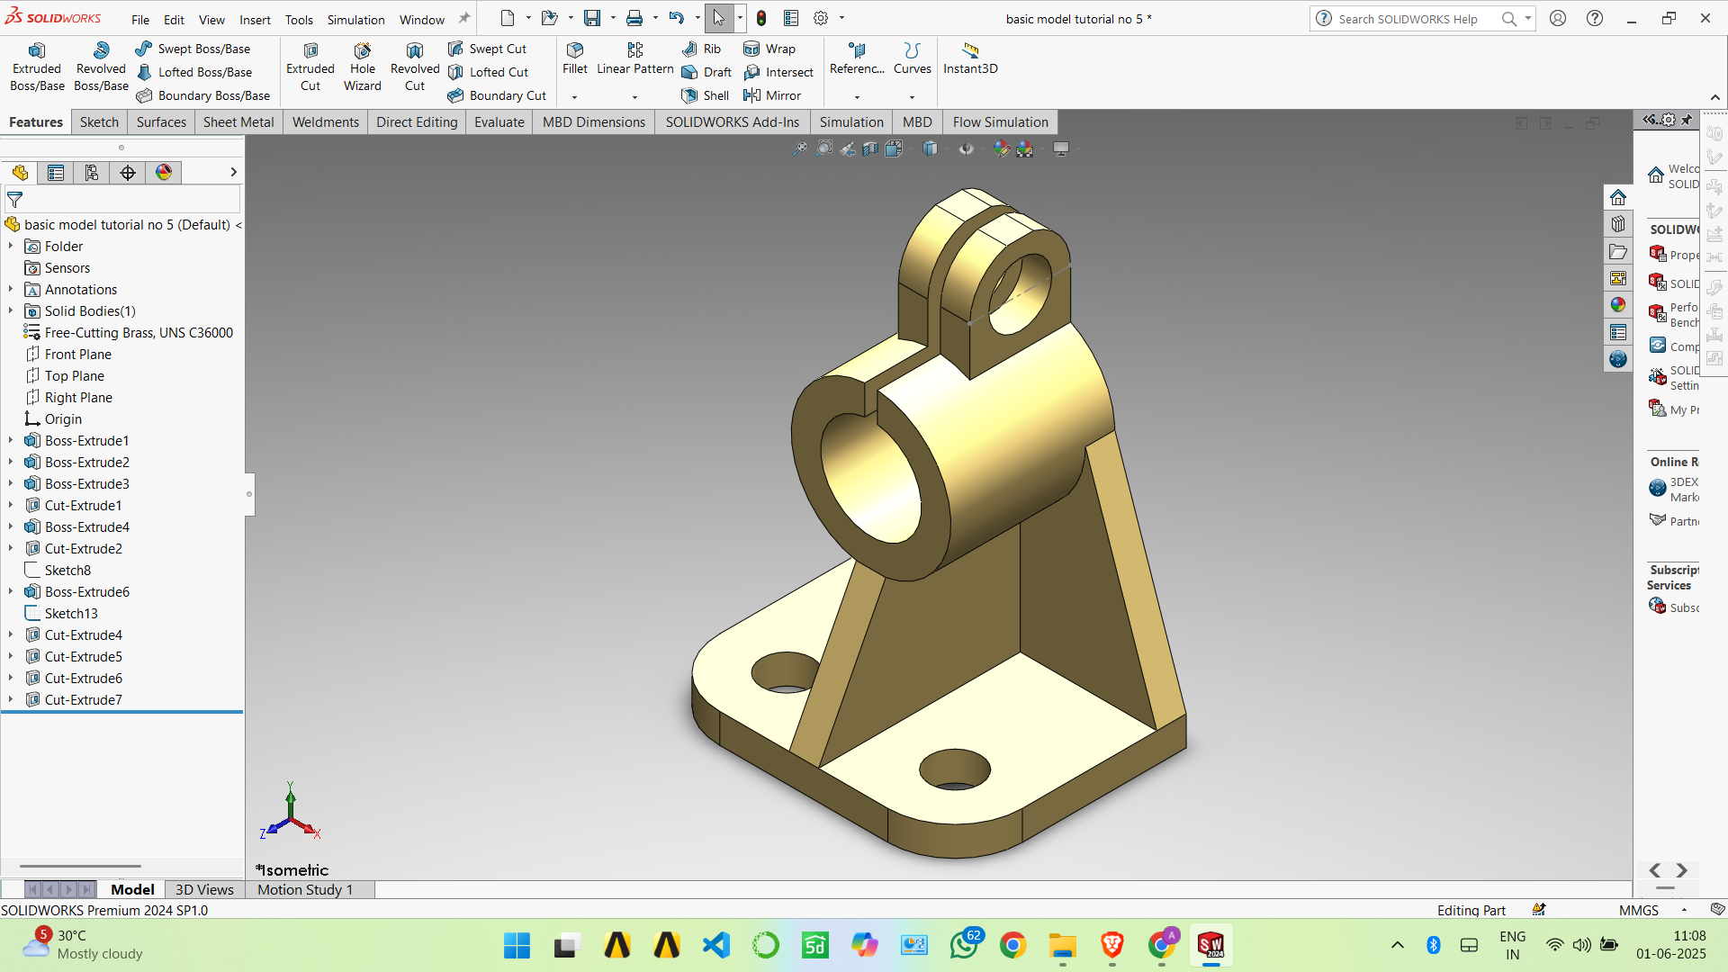This screenshot has width=1728, height=972.
Task: Click the Rebuild traffic light icon
Action: point(761,18)
